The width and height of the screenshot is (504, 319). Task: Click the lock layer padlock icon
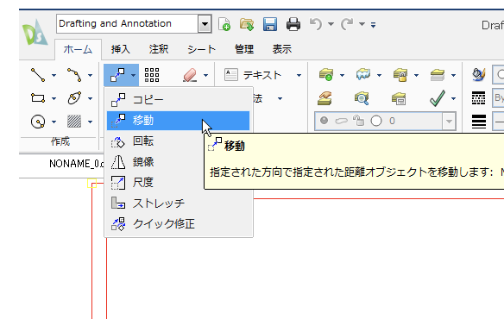[400, 75]
